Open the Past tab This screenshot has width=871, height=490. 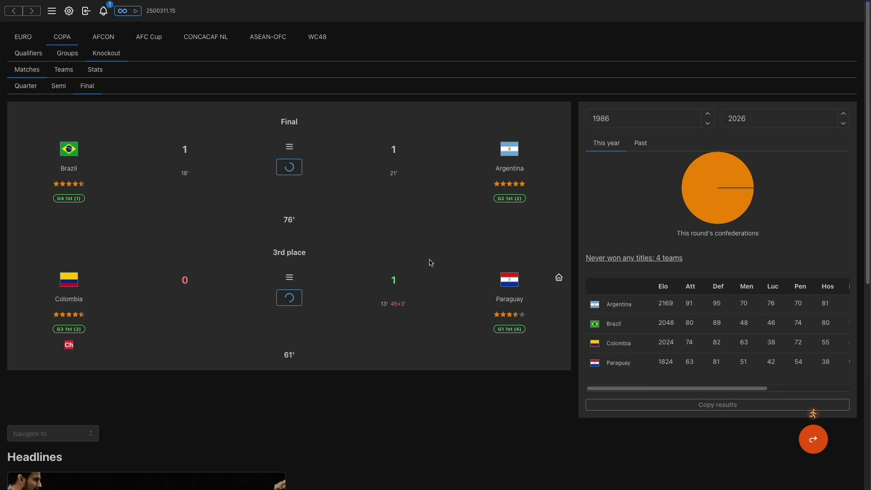click(x=640, y=143)
